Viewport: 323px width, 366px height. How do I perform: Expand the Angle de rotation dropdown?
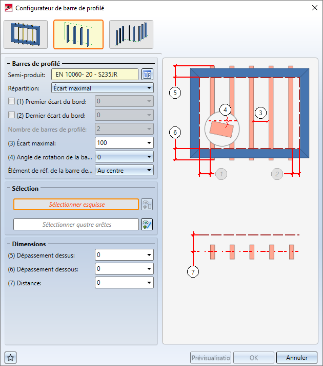tap(149, 157)
